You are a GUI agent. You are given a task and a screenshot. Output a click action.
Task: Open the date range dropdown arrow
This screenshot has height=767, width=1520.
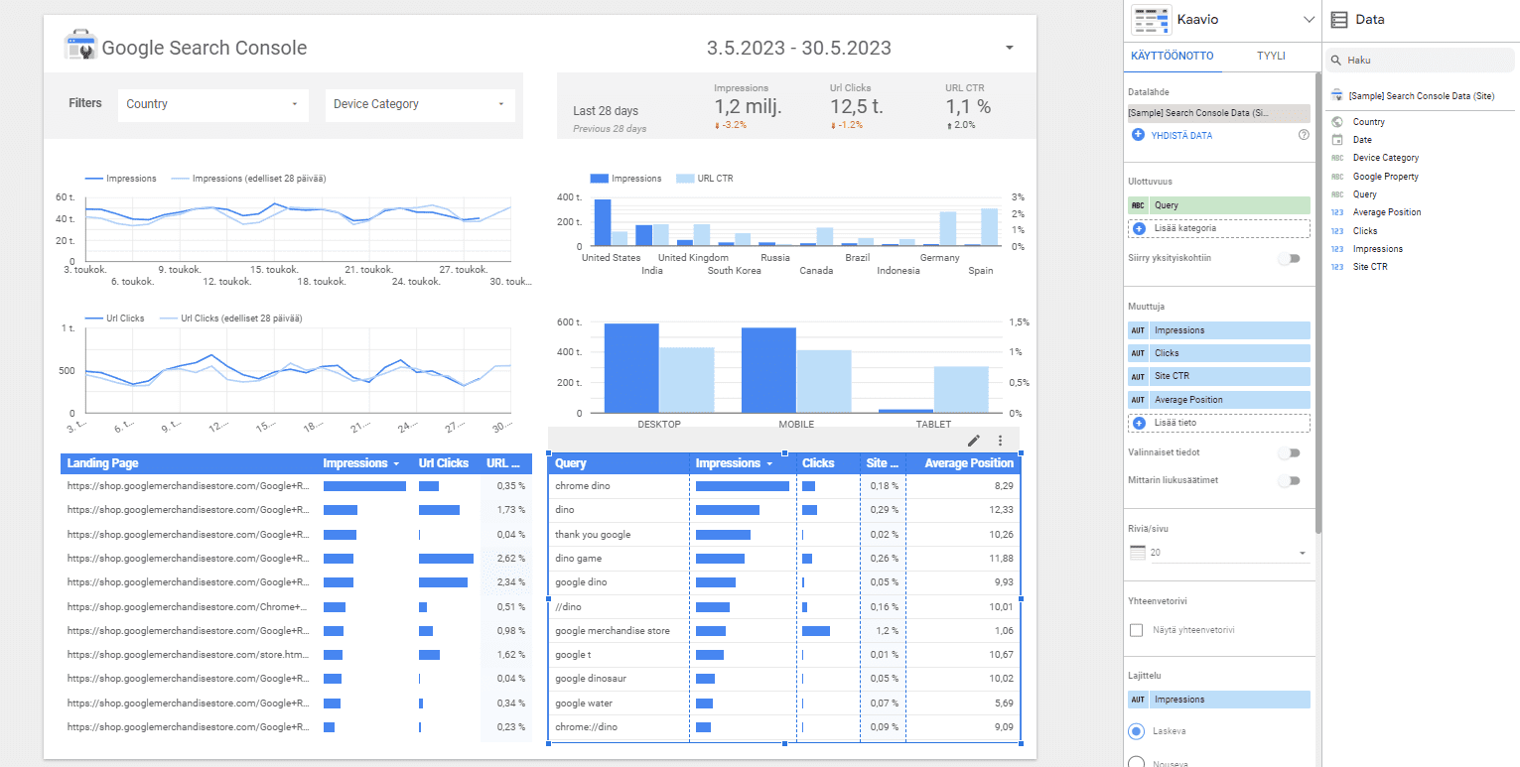tap(1010, 48)
